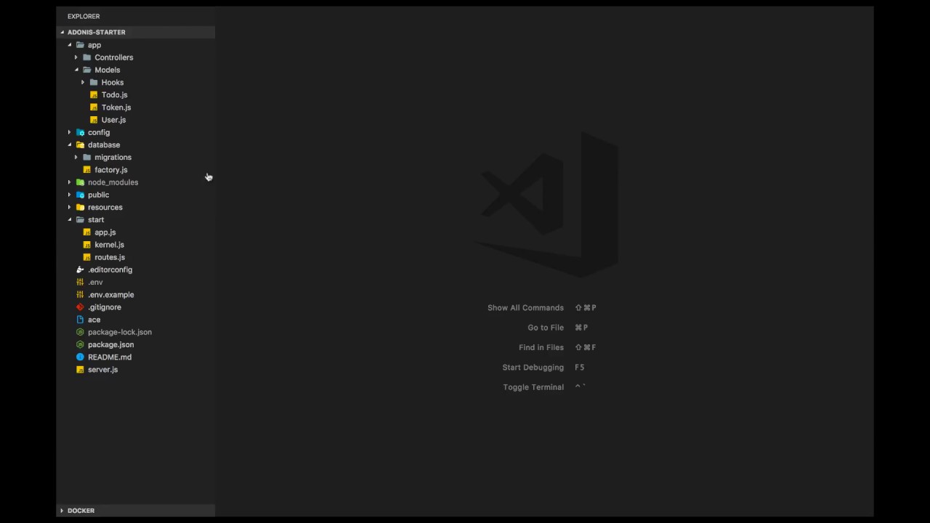Viewport: 930px width, 523px height.
Task: Click the .env file icon
Action: (x=81, y=282)
